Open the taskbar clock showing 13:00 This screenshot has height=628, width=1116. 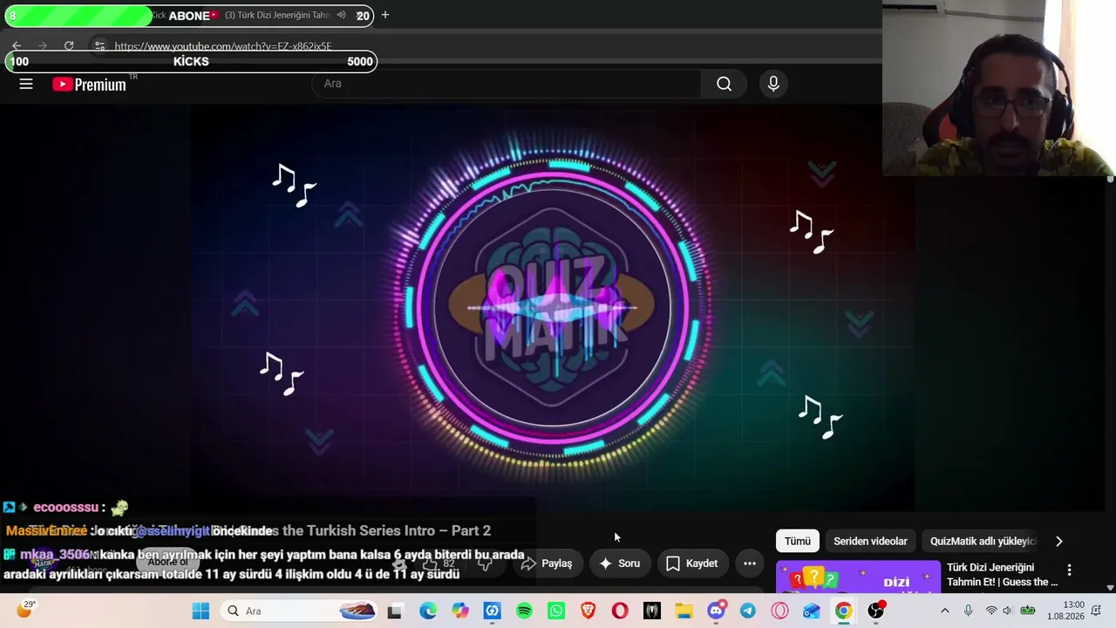[1065, 611]
